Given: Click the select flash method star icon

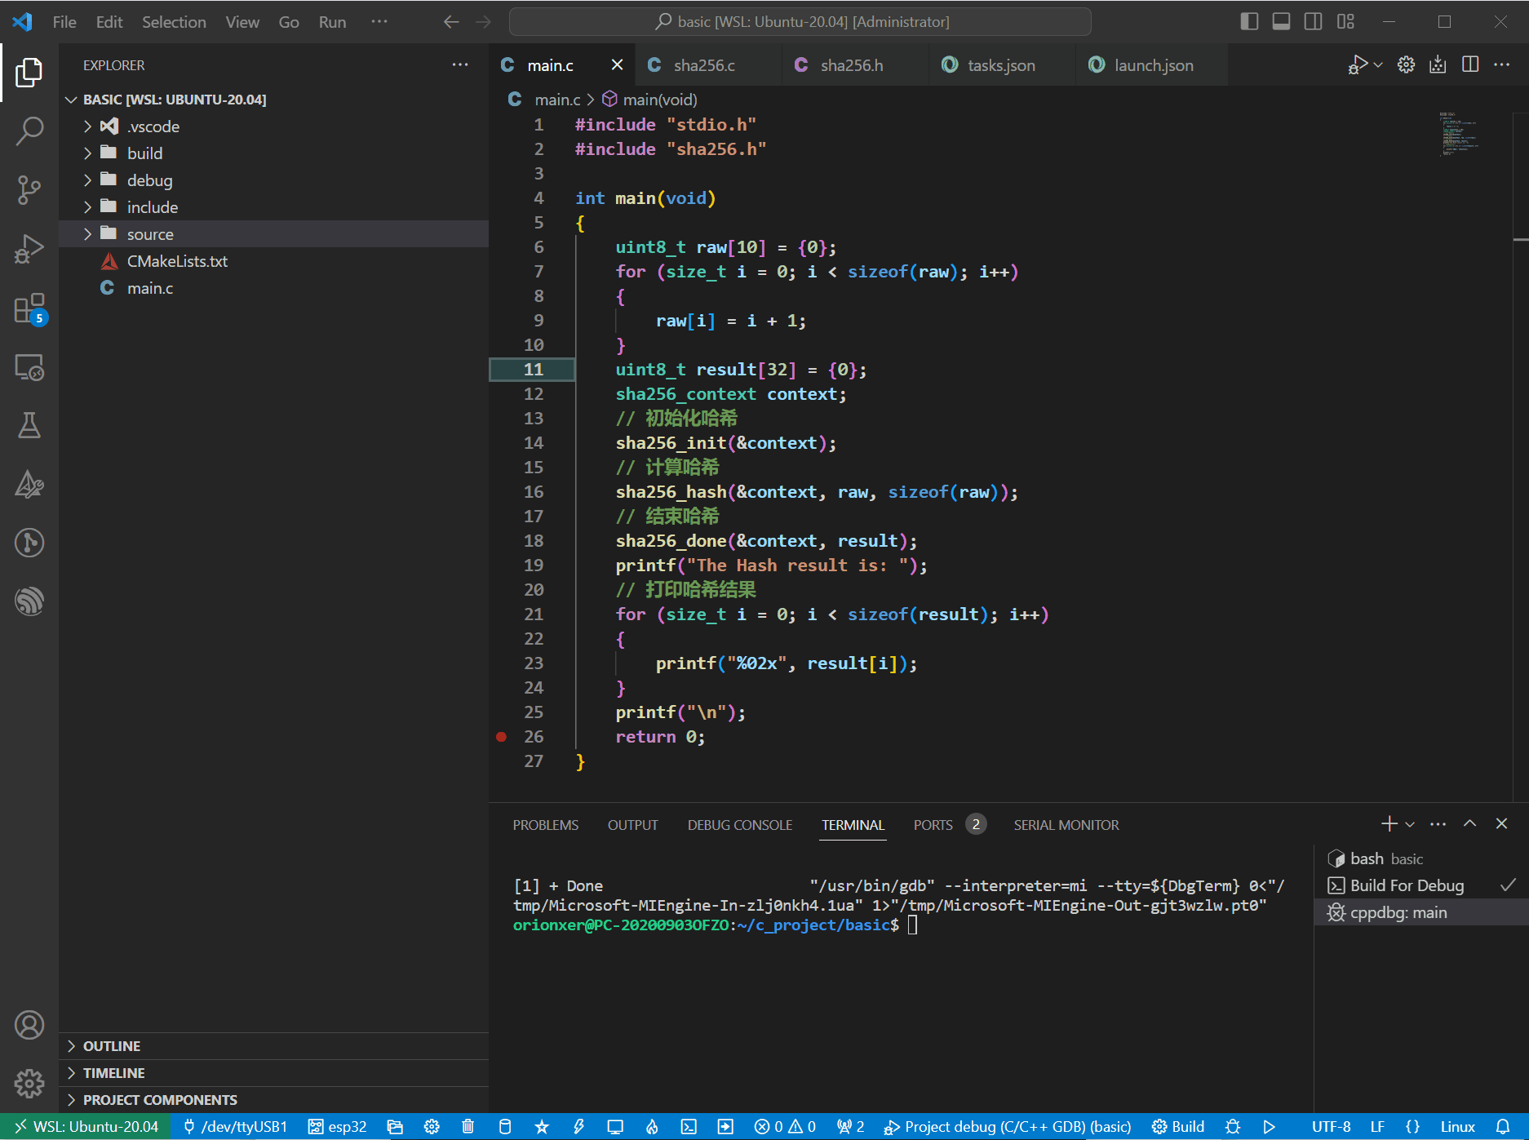Looking at the screenshot, I should click(542, 1127).
